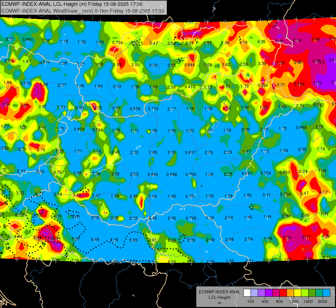Screen dimensions: 336x308
Task: Click the map value '0.721'
Action: click(x=190, y=196)
